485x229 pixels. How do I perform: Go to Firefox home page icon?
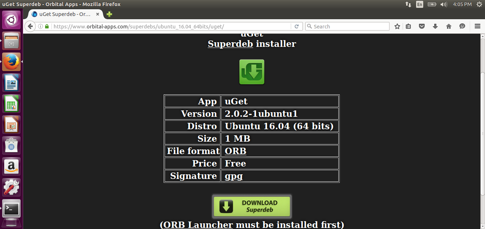449,26
